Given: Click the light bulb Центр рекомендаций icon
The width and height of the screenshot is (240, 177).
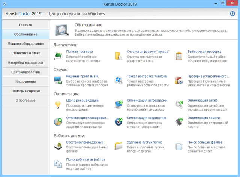Looking at the screenshot, I should [58, 104].
